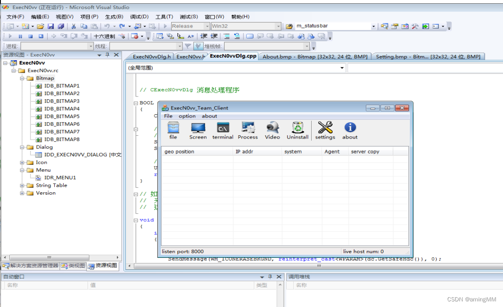
Task: Open the Release configuration dropdown
Action: click(207, 26)
